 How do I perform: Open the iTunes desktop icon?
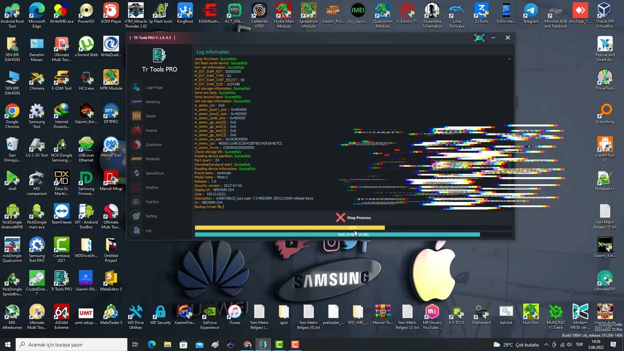click(x=234, y=315)
